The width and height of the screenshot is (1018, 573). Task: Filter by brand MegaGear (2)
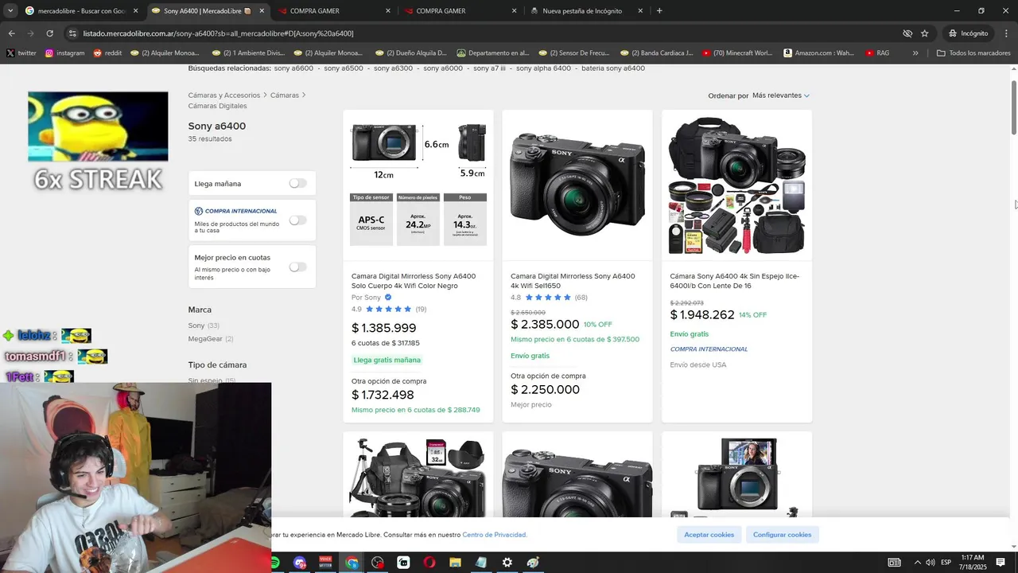[211, 339]
